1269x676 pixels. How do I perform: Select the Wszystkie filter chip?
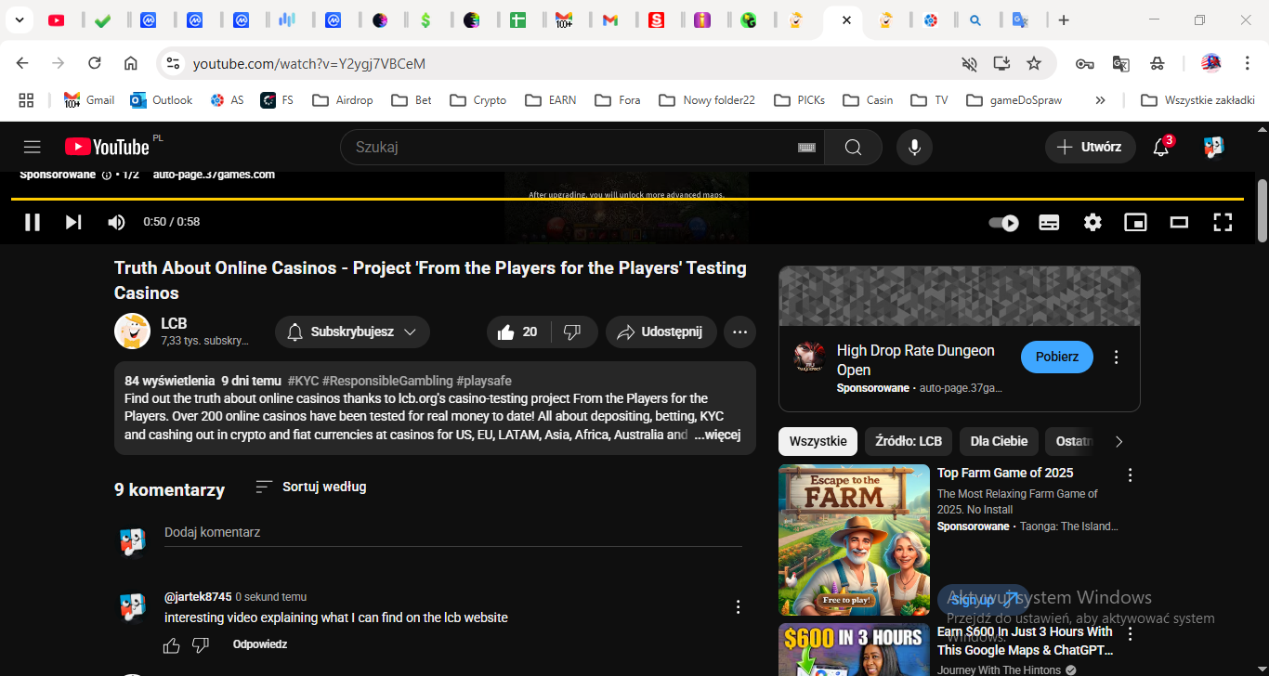point(818,441)
